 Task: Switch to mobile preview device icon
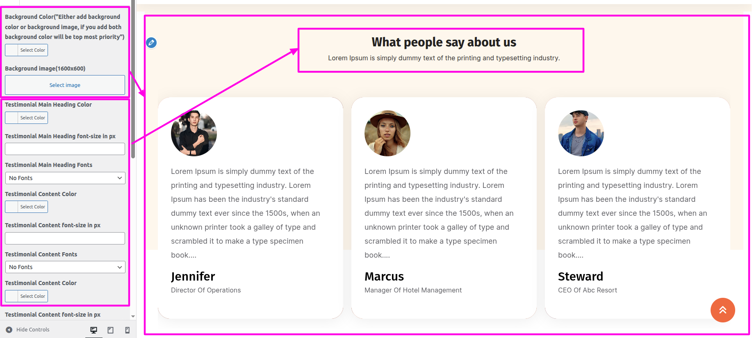click(x=127, y=330)
